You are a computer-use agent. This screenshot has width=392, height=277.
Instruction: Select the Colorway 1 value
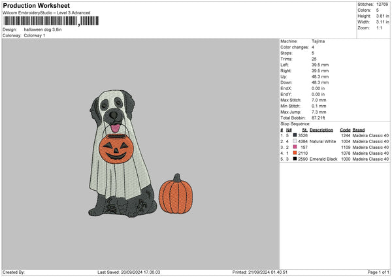[x=35, y=35]
